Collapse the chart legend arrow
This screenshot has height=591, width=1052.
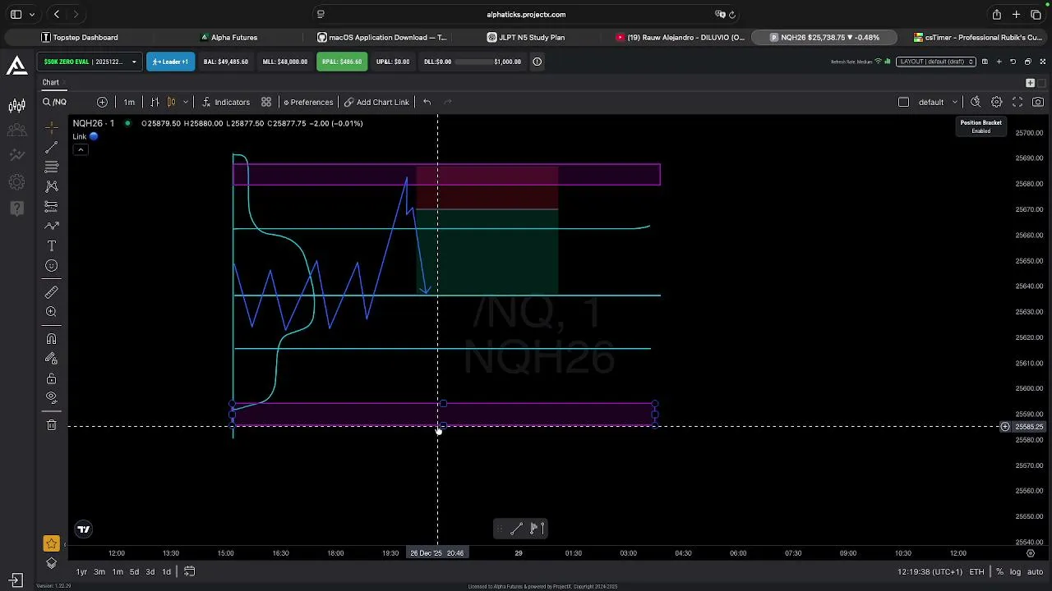point(81,149)
